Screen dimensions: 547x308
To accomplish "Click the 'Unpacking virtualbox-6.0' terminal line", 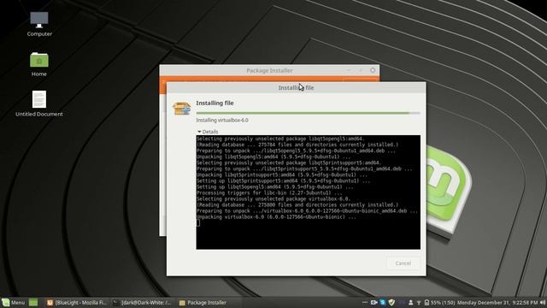I will pyautogui.click(x=276, y=216).
